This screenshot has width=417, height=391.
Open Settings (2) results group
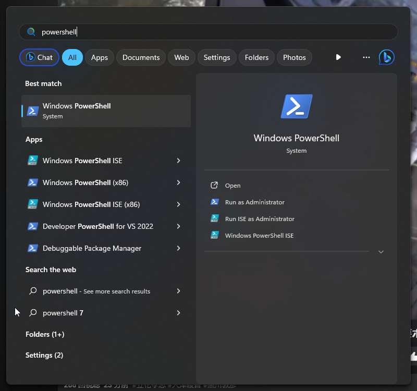pos(44,355)
